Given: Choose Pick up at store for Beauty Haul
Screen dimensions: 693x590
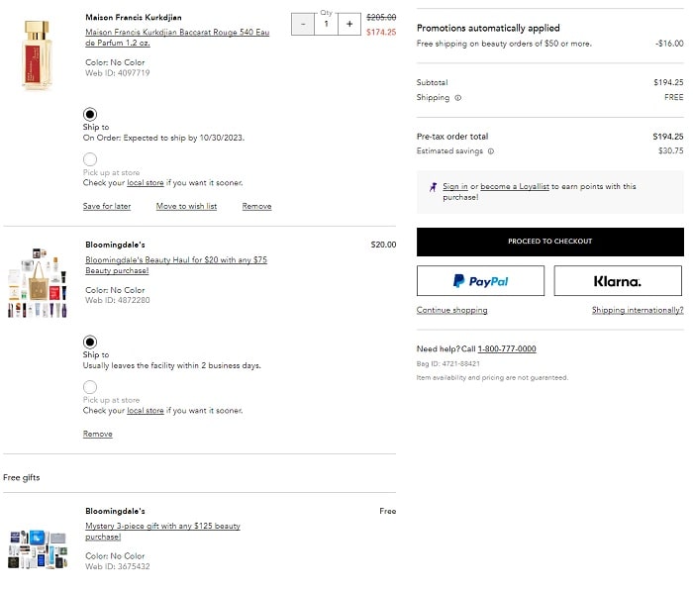Looking at the screenshot, I should [90, 387].
